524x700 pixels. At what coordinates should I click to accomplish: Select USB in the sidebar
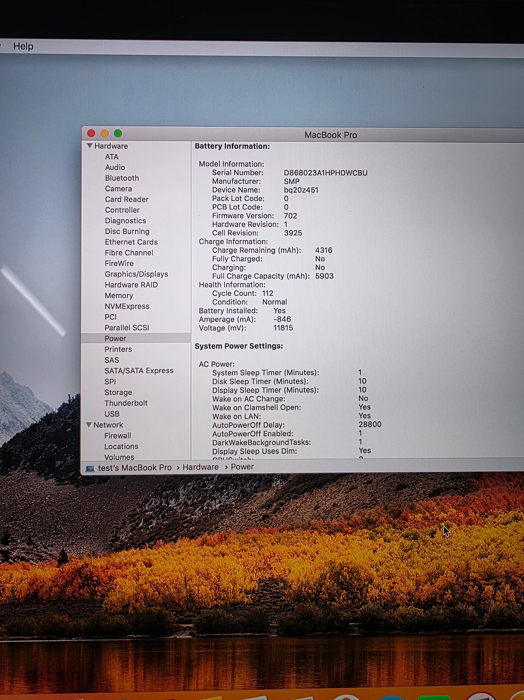(112, 414)
